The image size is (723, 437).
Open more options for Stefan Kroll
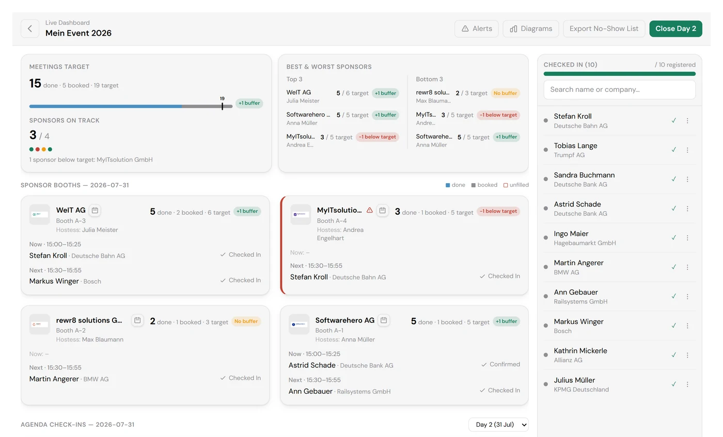click(x=687, y=121)
